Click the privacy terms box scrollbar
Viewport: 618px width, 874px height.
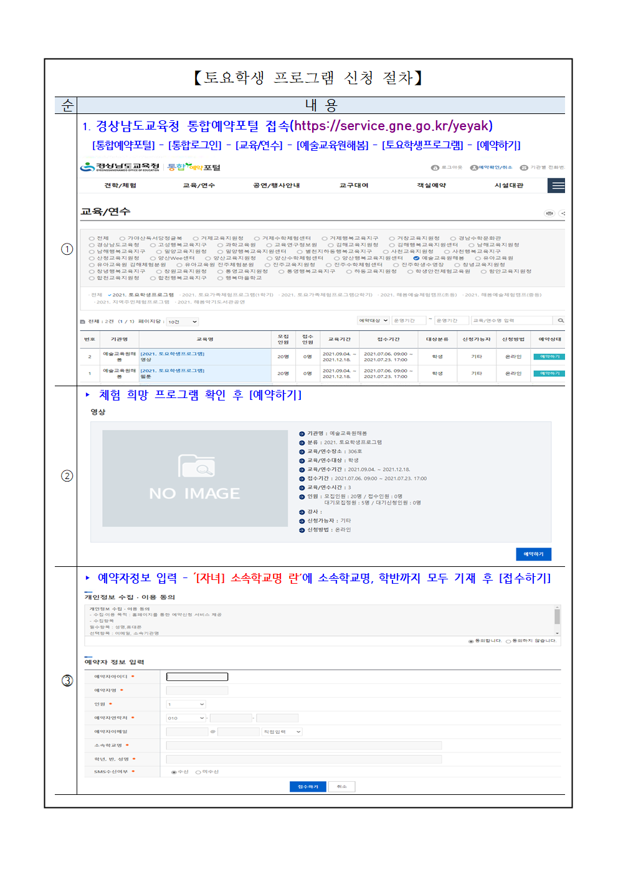(557, 620)
